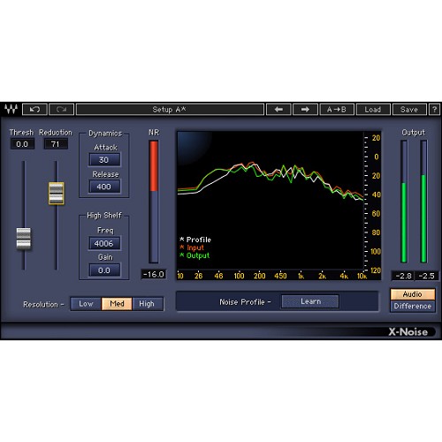Screen dimensions: 442x442
Task: Click the Thresh slider handle
Action: pos(23,239)
